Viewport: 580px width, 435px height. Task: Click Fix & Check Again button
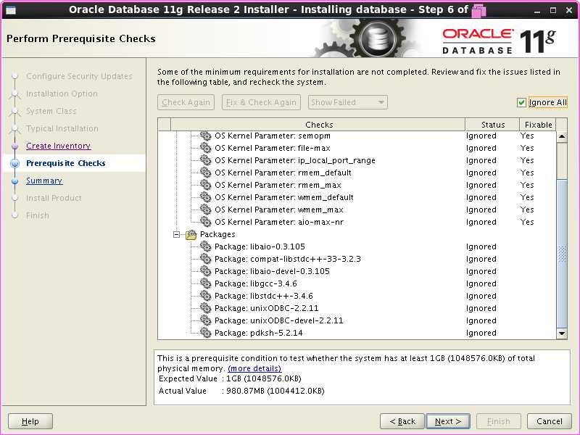(261, 102)
